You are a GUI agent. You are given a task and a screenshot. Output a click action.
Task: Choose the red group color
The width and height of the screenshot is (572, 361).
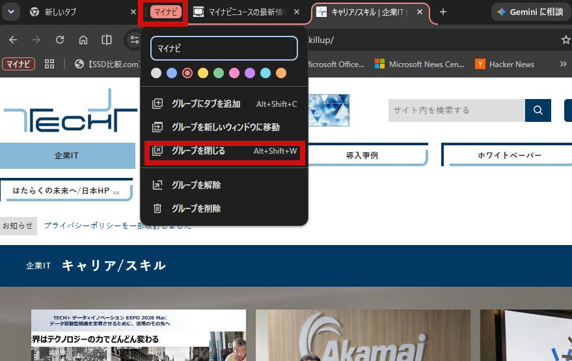[187, 73]
